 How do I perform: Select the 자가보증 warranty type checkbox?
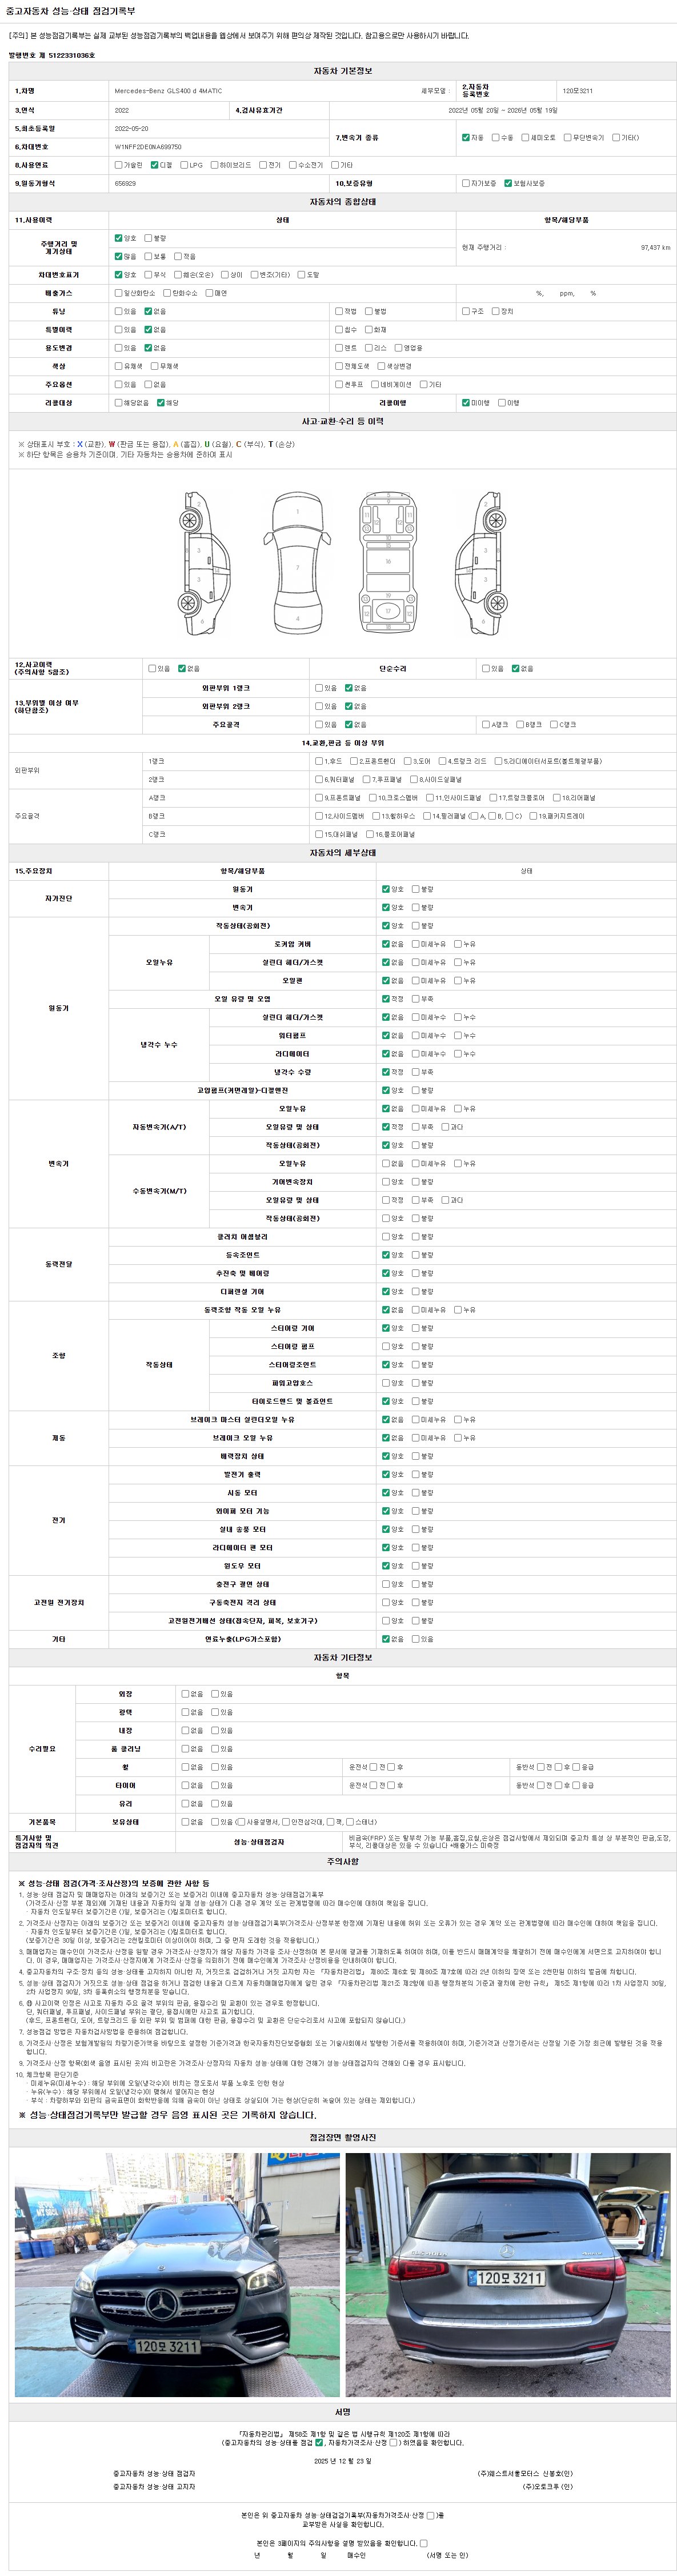point(466,184)
